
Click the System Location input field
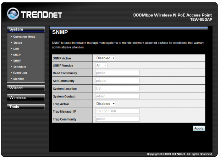(117, 89)
